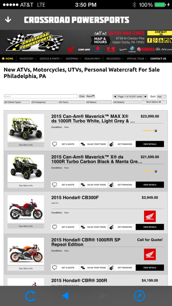Open the dealer's YouTube icon

pyautogui.click(x=161, y=40)
